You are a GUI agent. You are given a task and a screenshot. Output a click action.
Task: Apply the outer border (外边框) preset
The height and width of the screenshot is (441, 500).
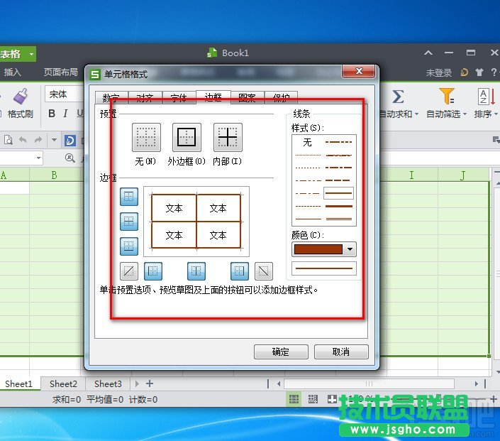pyautogui.click(x=187, y=137)
